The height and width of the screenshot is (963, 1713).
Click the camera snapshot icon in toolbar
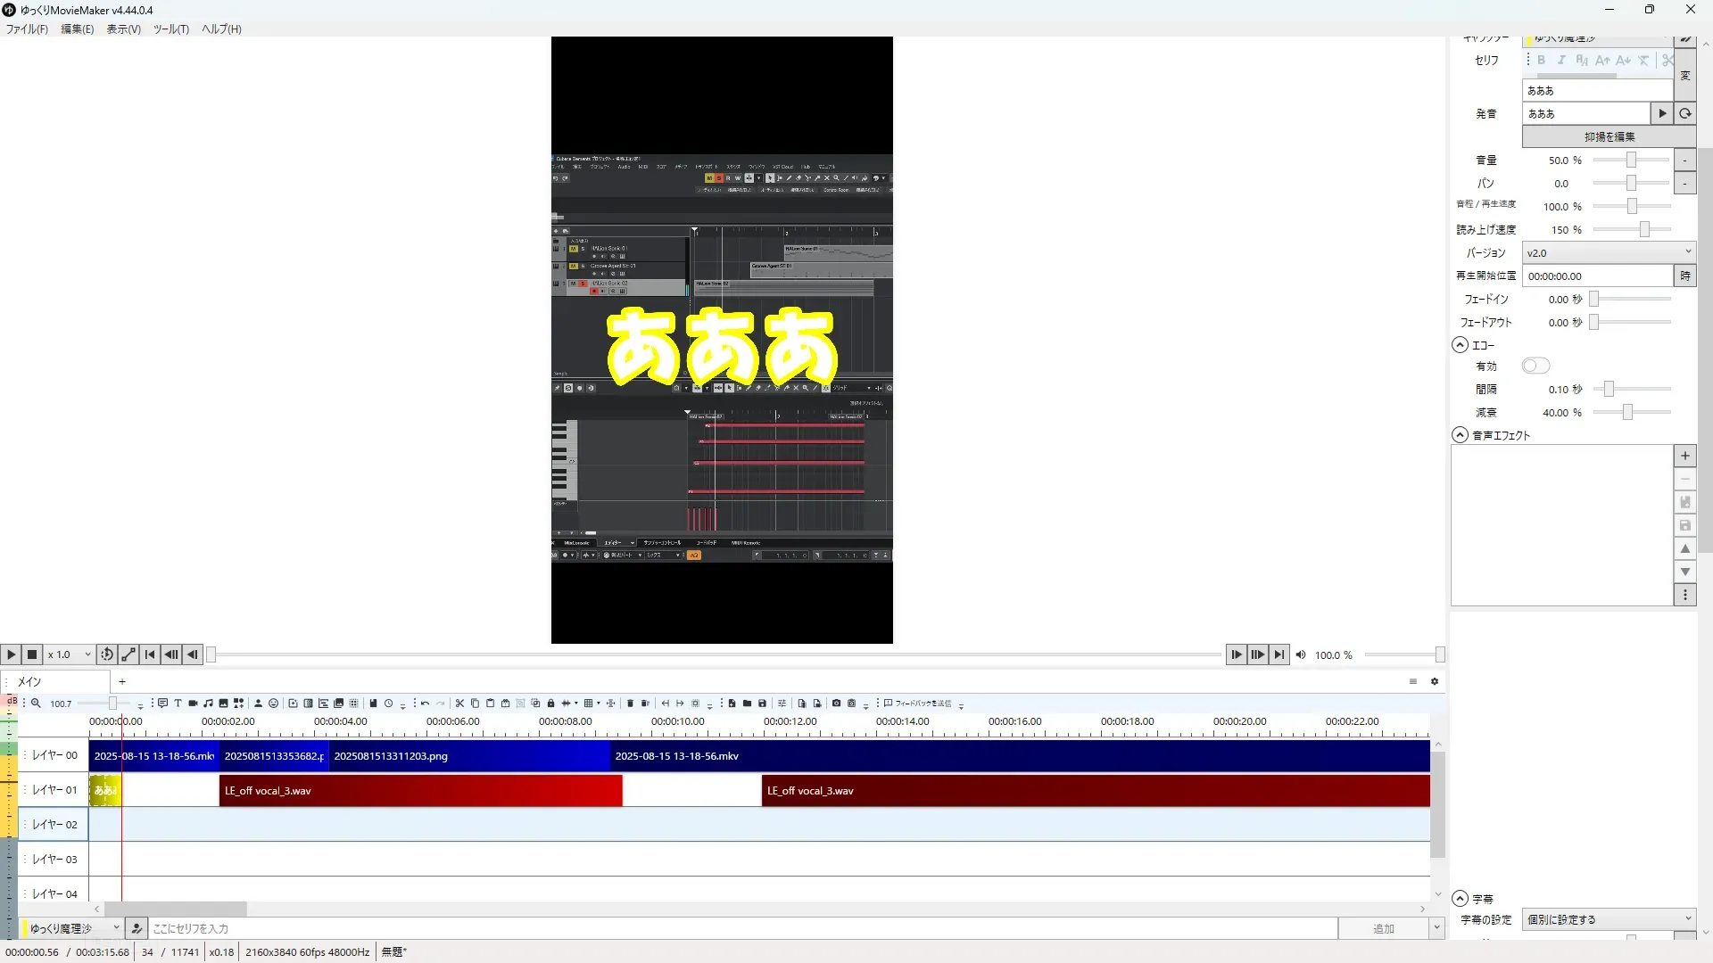point(836,704)
